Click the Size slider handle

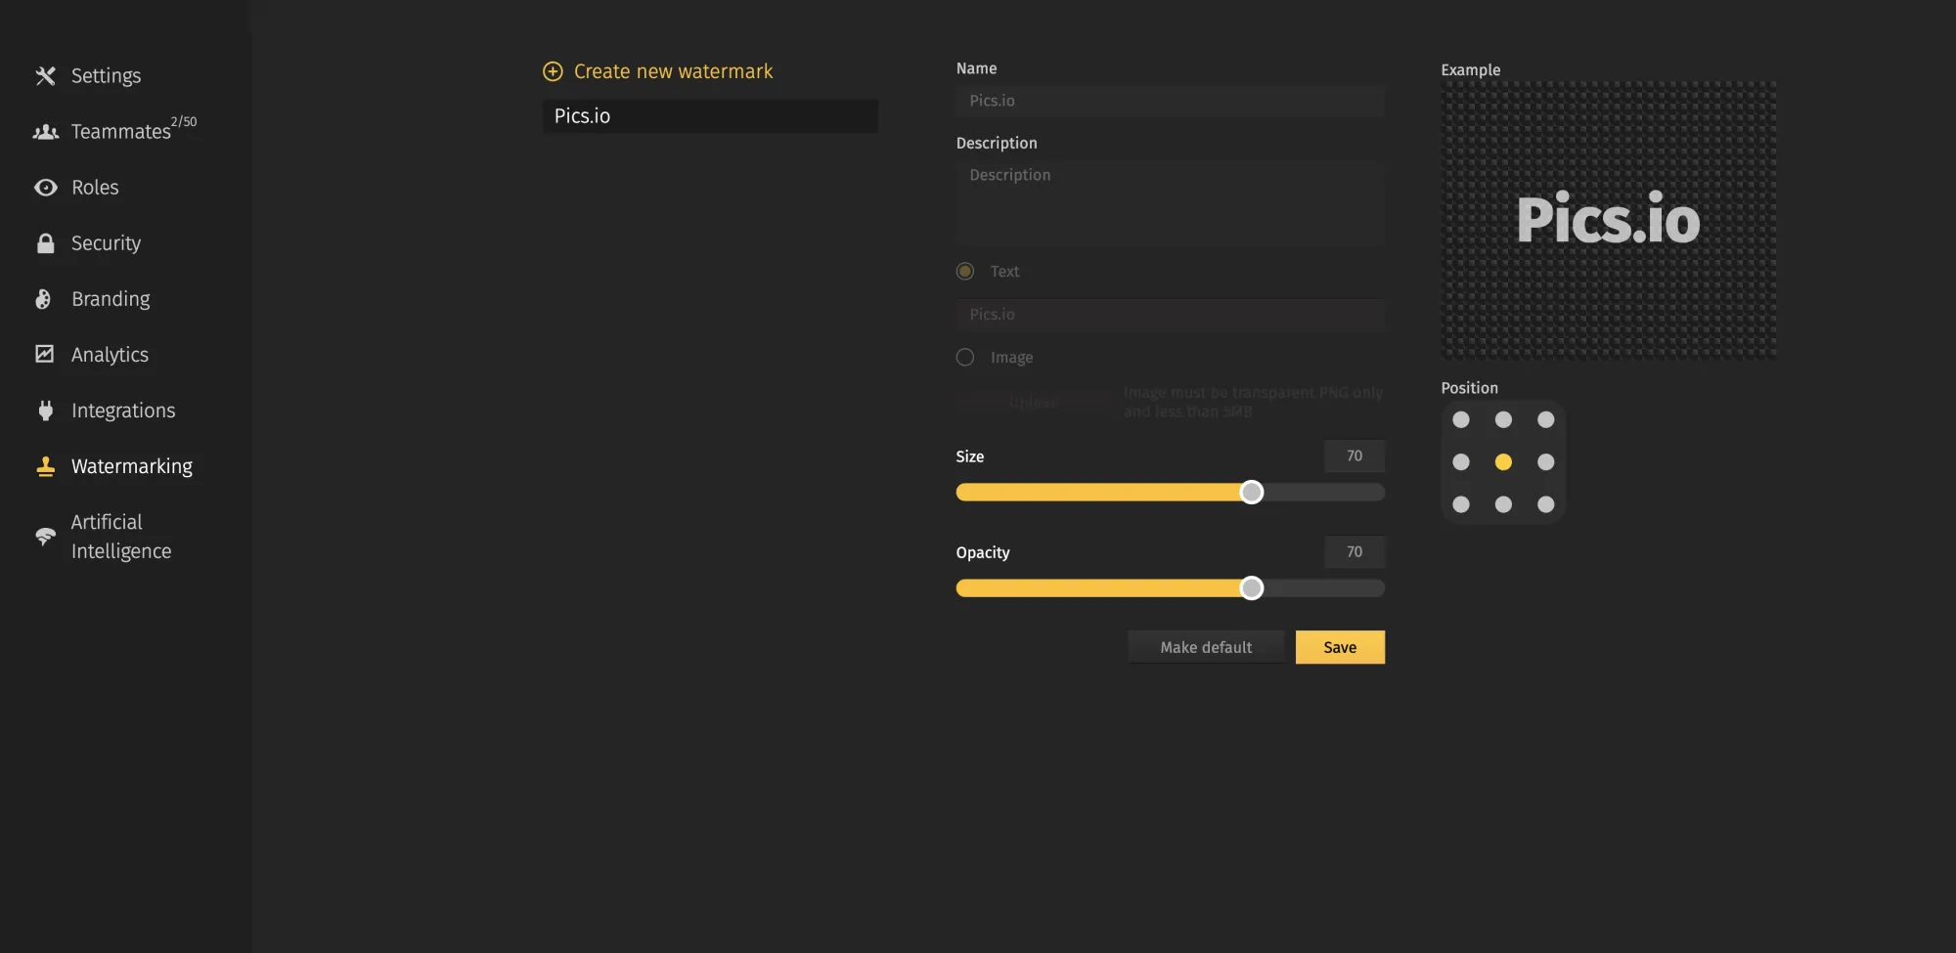coord(1252,493)
